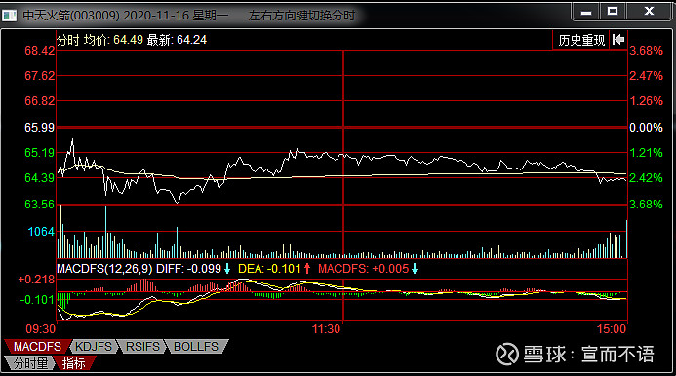This screenshot has height=376, width=676.
Task: Click the 65.99 baseline price label
Action: (x=40, y=128)
